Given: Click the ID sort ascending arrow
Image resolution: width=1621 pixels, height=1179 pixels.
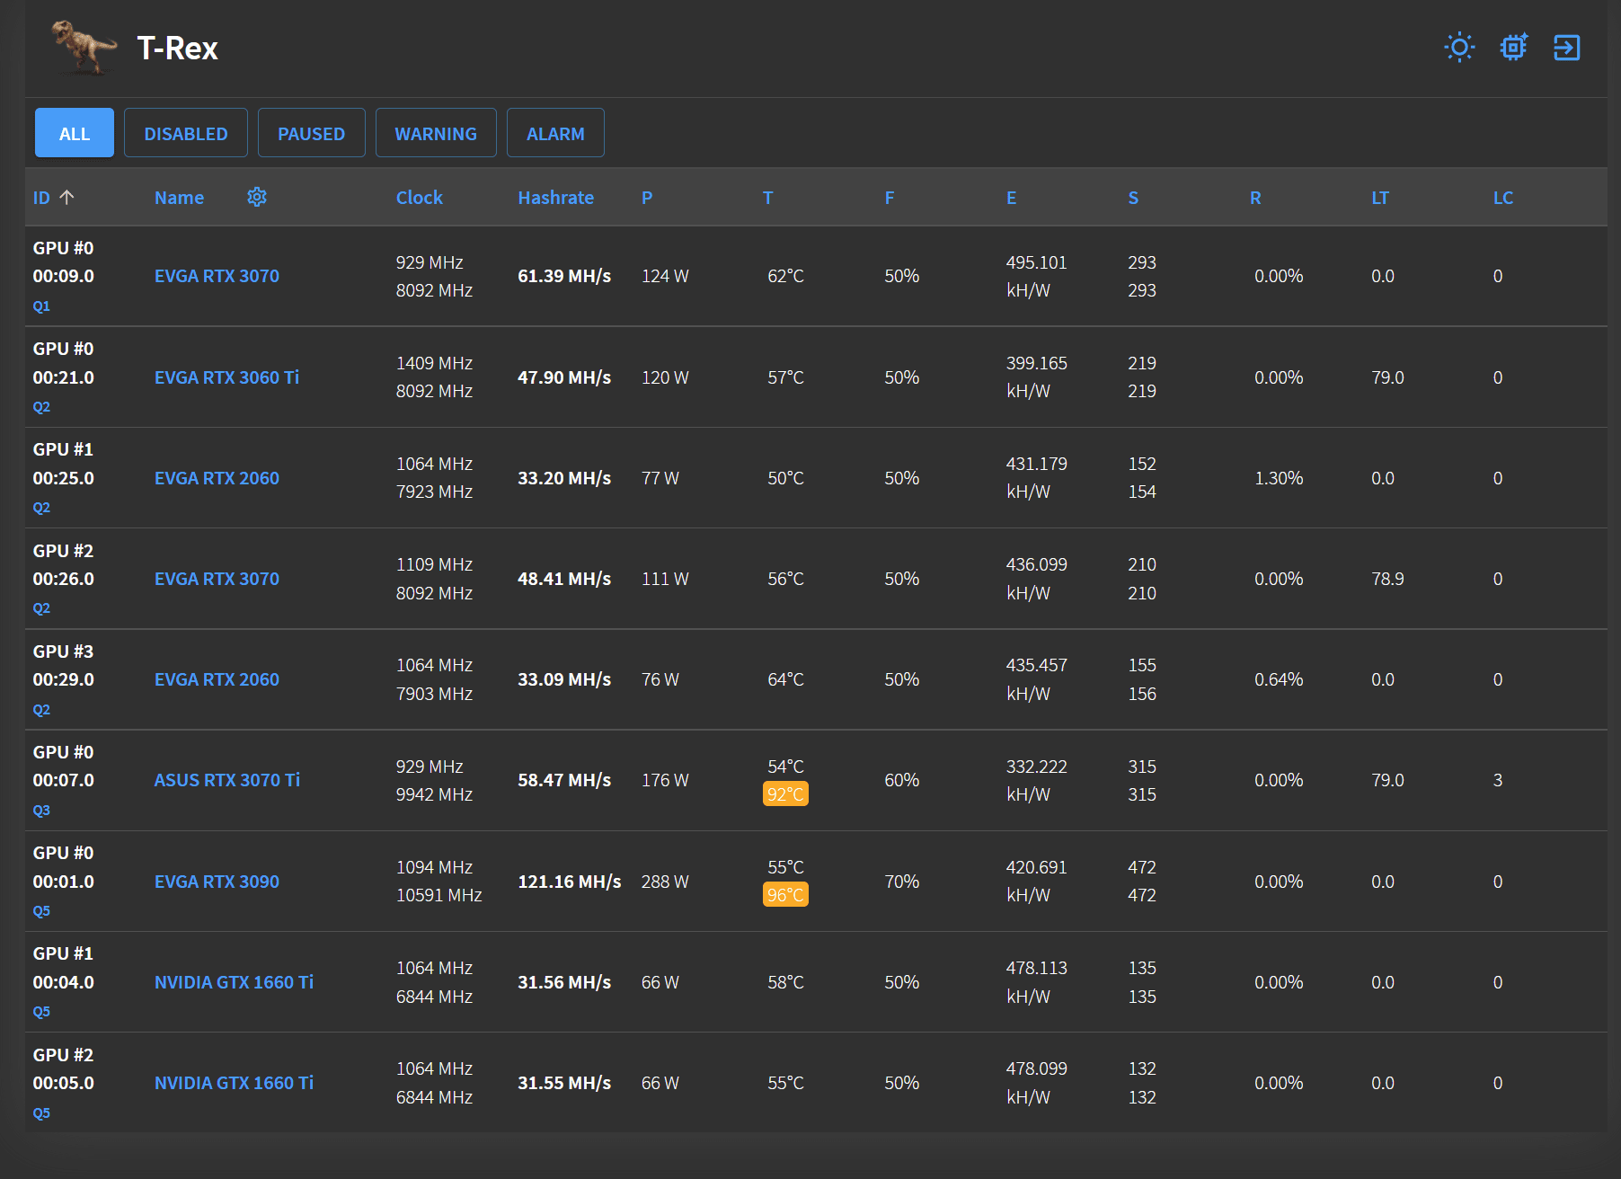Looking at the screenshot, I should tap(66, 197).
